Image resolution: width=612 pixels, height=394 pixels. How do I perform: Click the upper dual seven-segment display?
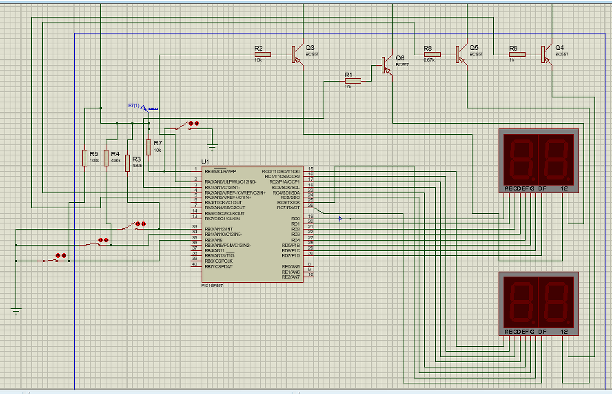click(538, 160)
